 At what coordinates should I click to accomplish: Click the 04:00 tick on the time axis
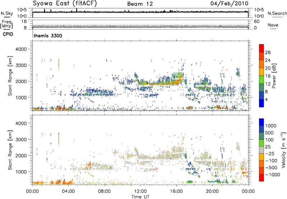pyautogui.click(x=69, y=191)
